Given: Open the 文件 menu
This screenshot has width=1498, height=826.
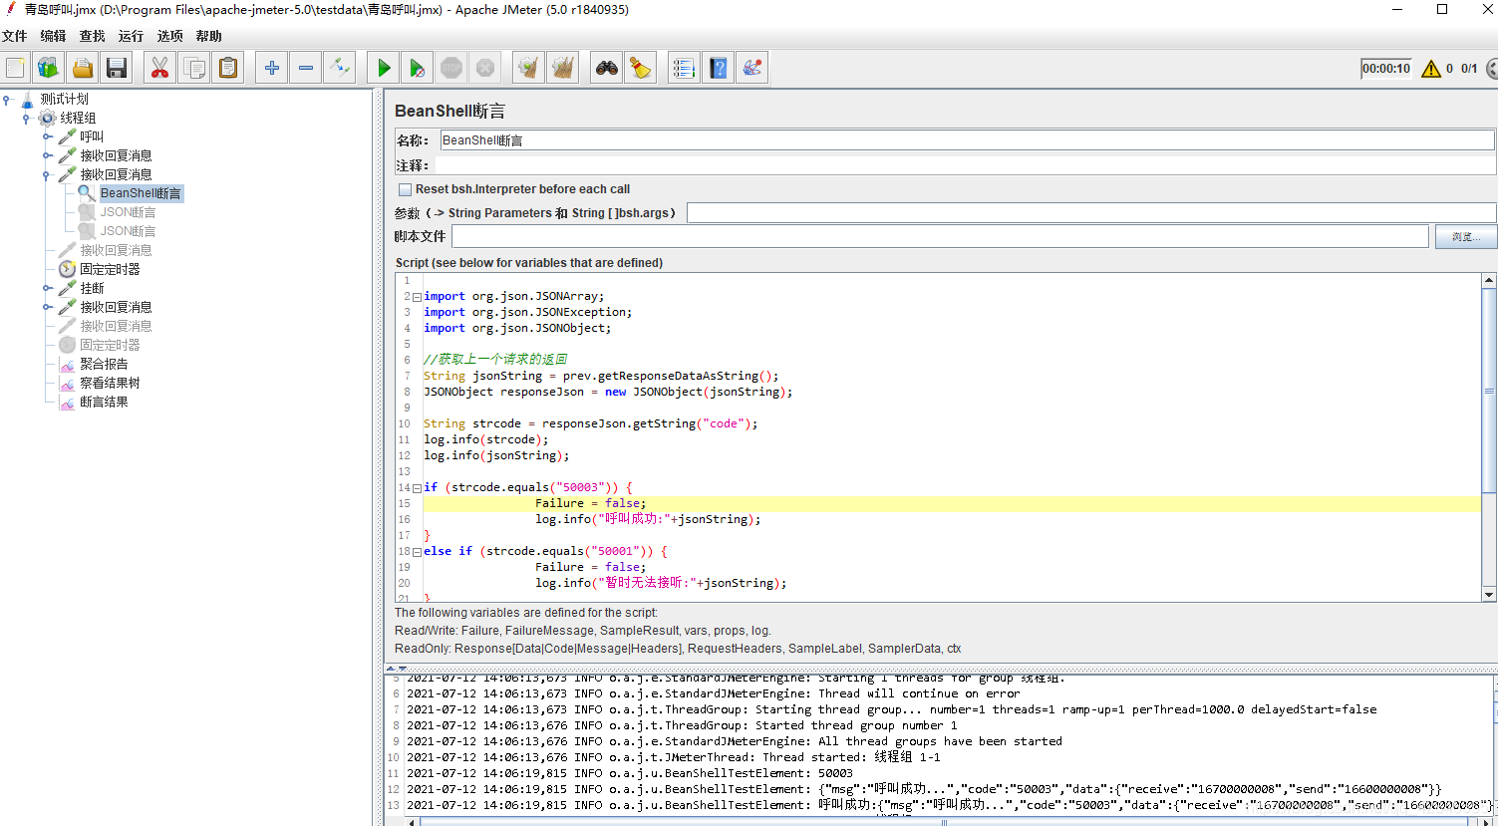Looking at the screenshot, I should (x=15, y=36).
